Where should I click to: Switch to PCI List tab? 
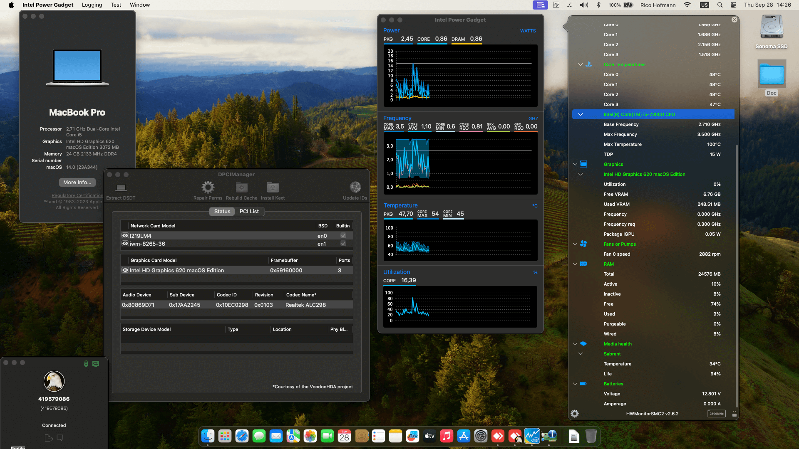coord(249,212)
